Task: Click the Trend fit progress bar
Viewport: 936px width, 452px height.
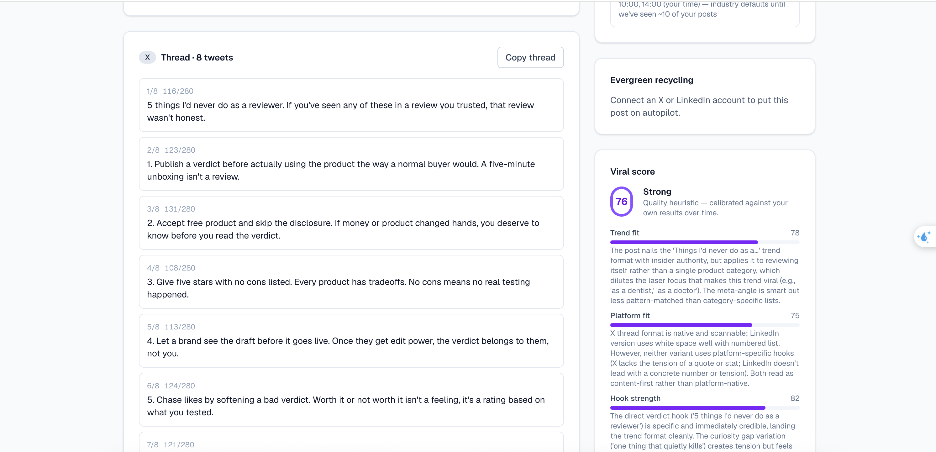Action: tap(705, 242)
